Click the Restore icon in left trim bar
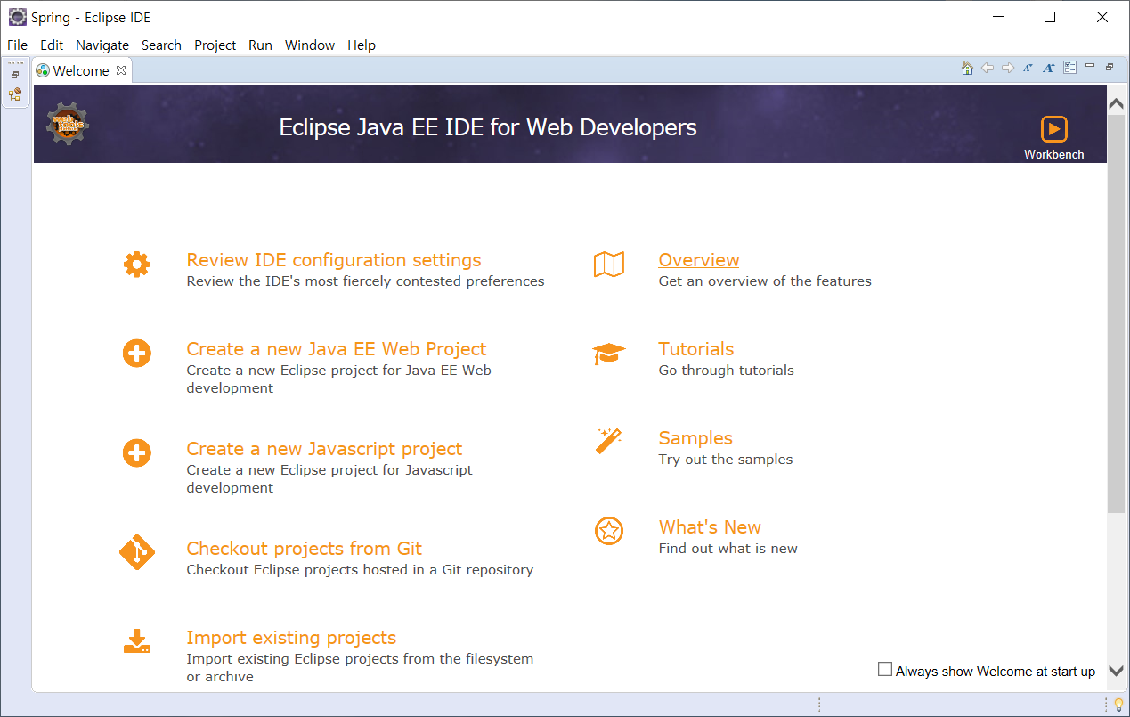The height and width of the screenshot is (717, 1130). pyautogui.click(x=15, y=75)
